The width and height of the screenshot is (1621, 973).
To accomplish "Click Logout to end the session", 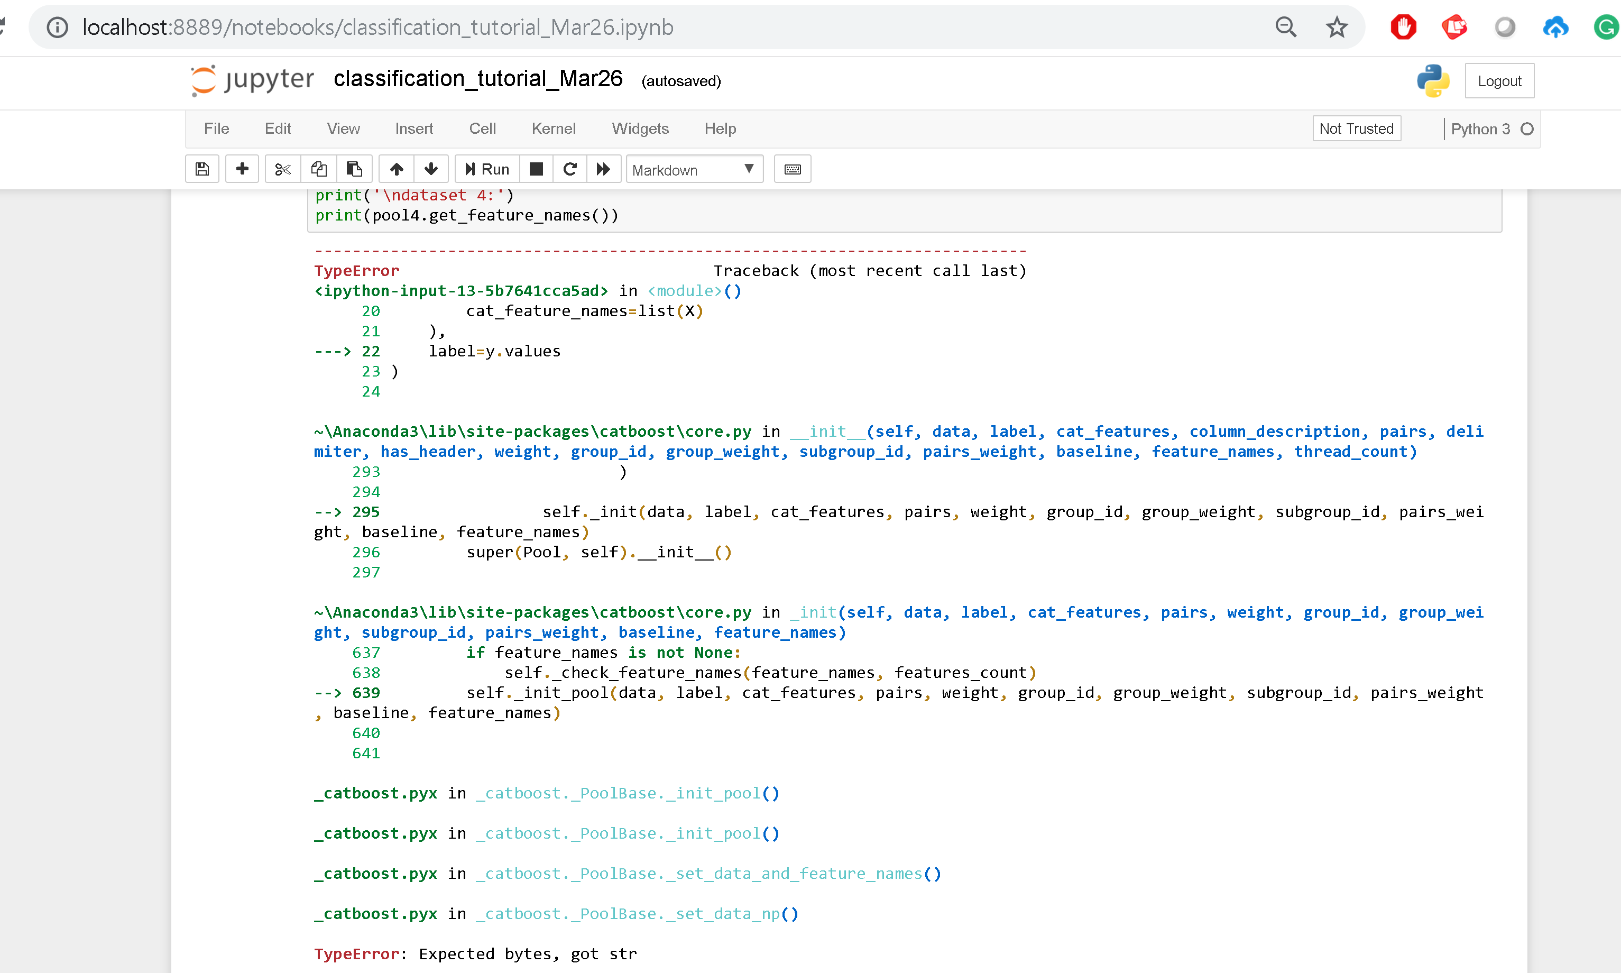I will [1500, 81].
